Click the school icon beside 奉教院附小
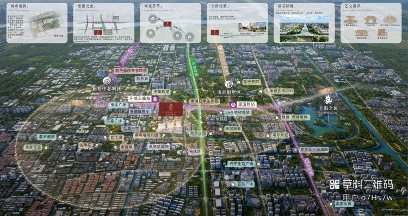The width and height of the screenshot is (408, 216). click(x=155, y=112)
